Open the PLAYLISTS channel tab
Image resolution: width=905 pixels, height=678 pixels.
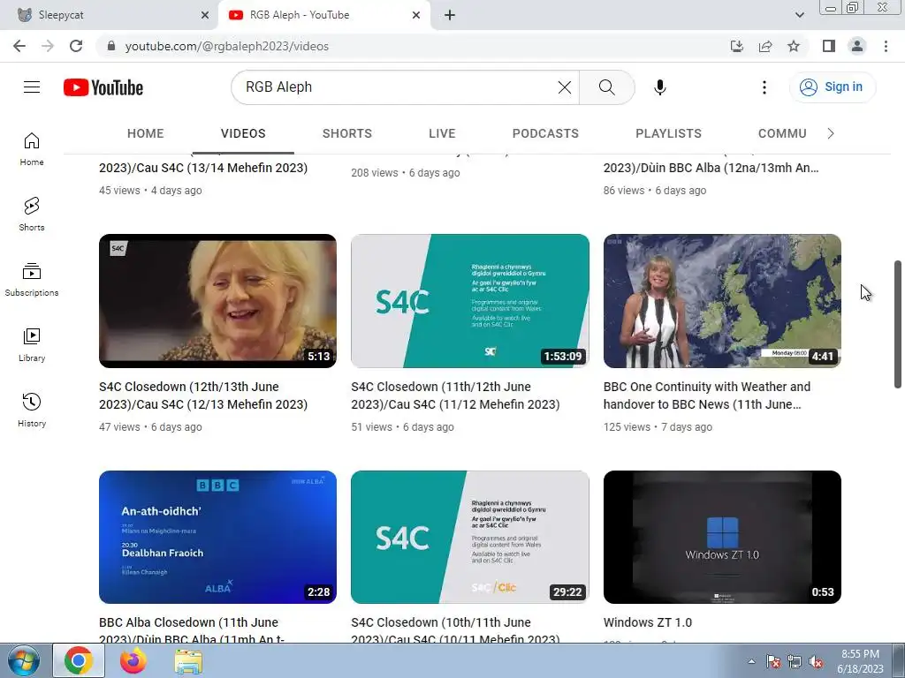coord(668,133)
